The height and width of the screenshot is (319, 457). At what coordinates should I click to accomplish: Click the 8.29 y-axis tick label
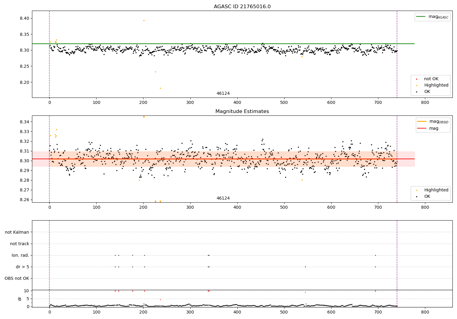point(25,170)
